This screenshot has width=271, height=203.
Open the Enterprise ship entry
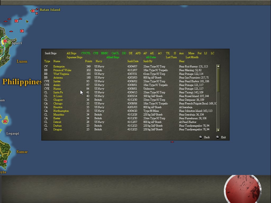tap(59, 66)
